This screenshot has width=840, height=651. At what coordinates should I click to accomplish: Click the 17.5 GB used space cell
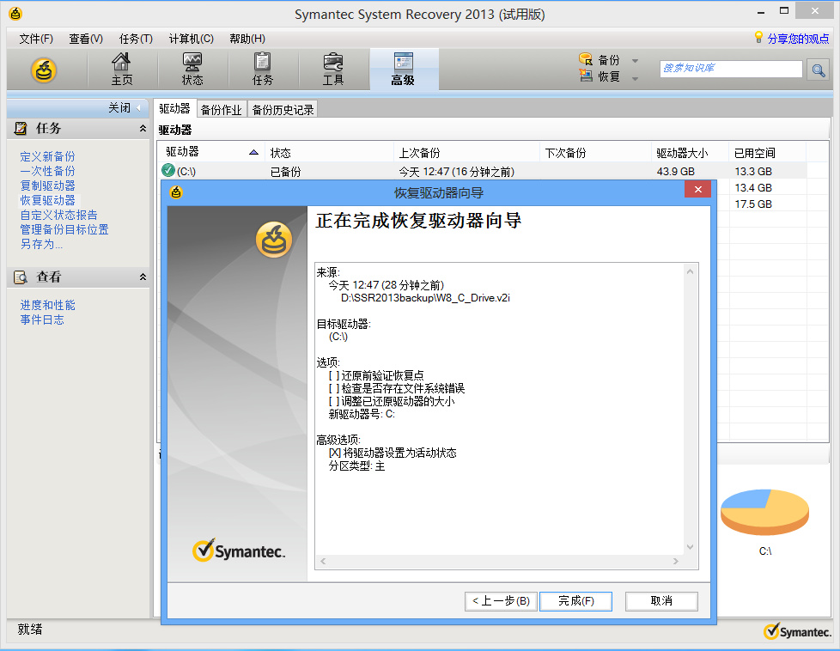pos(753,204)
